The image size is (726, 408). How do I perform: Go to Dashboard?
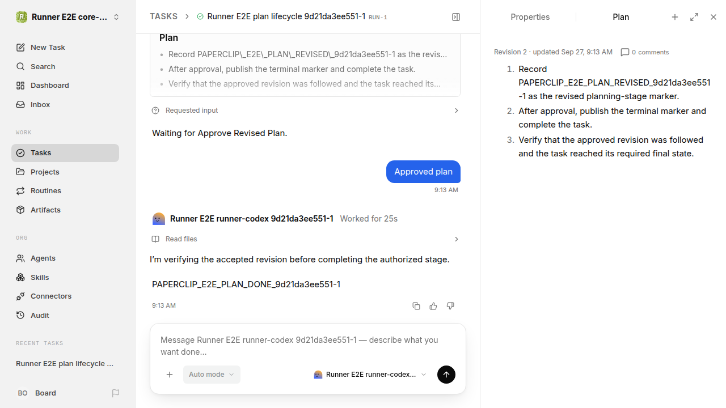coord(65,85)
